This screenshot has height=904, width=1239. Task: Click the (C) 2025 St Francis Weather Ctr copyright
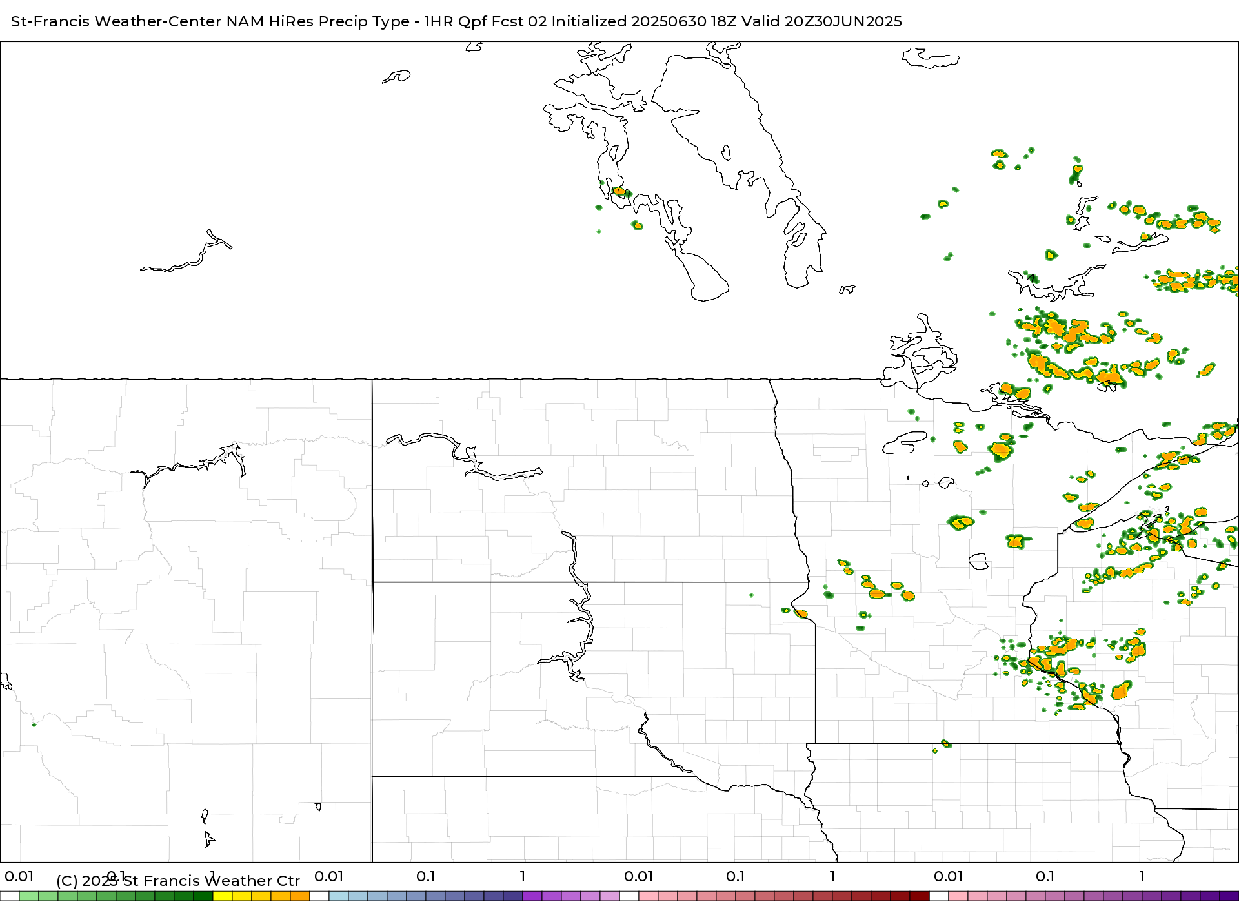tap(178, 881)
